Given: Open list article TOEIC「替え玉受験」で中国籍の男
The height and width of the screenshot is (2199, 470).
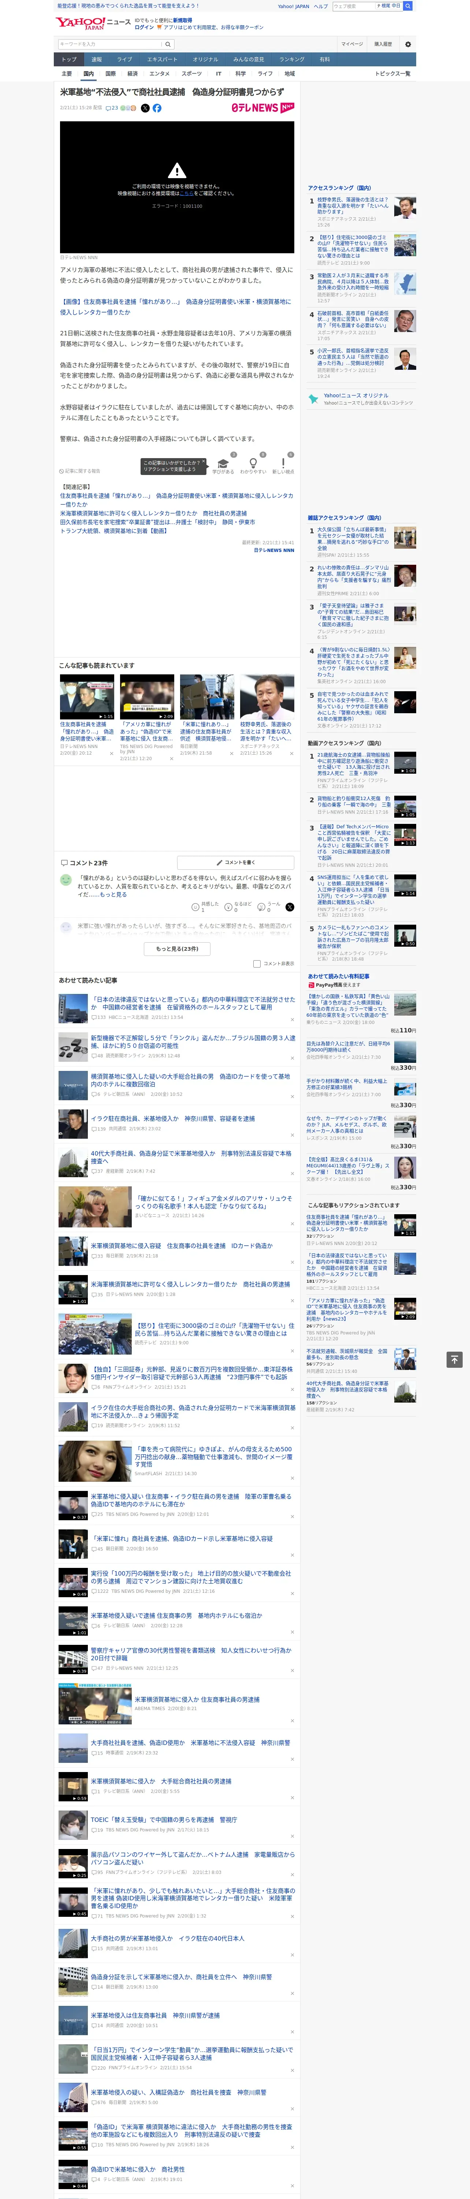Looking at the screenshot, I should point(164,1819).
